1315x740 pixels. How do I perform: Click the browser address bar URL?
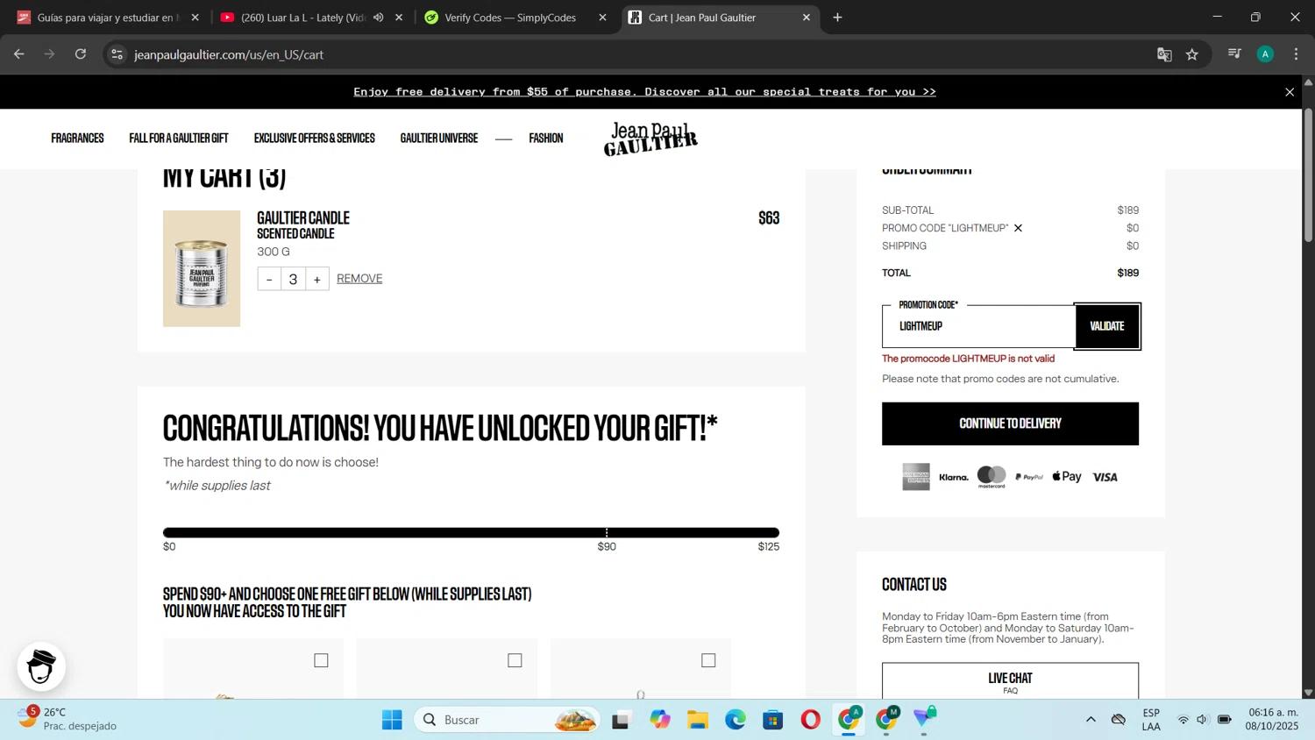[x=229, y=54]
